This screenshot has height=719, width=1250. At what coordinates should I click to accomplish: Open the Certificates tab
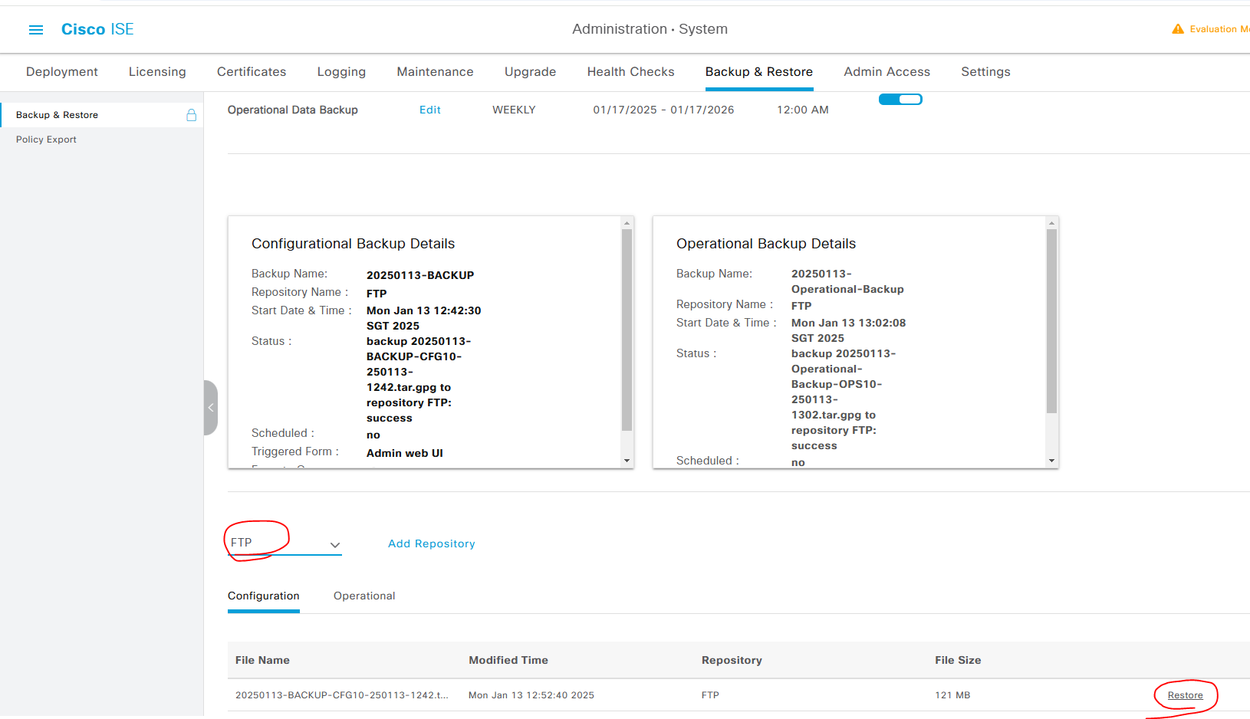point(252,71)
